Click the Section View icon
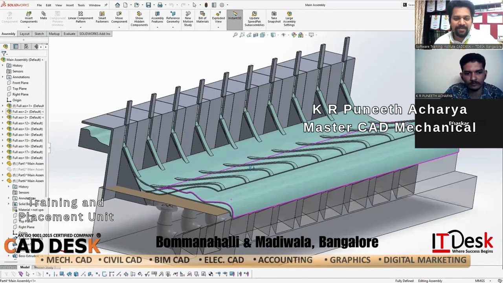 point(256,35)
